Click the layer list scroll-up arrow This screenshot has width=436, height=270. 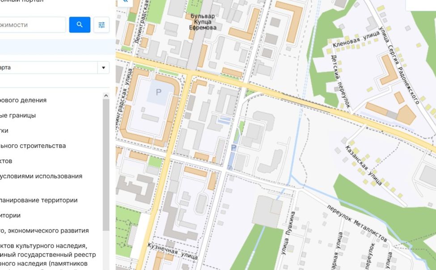(106, 96)
